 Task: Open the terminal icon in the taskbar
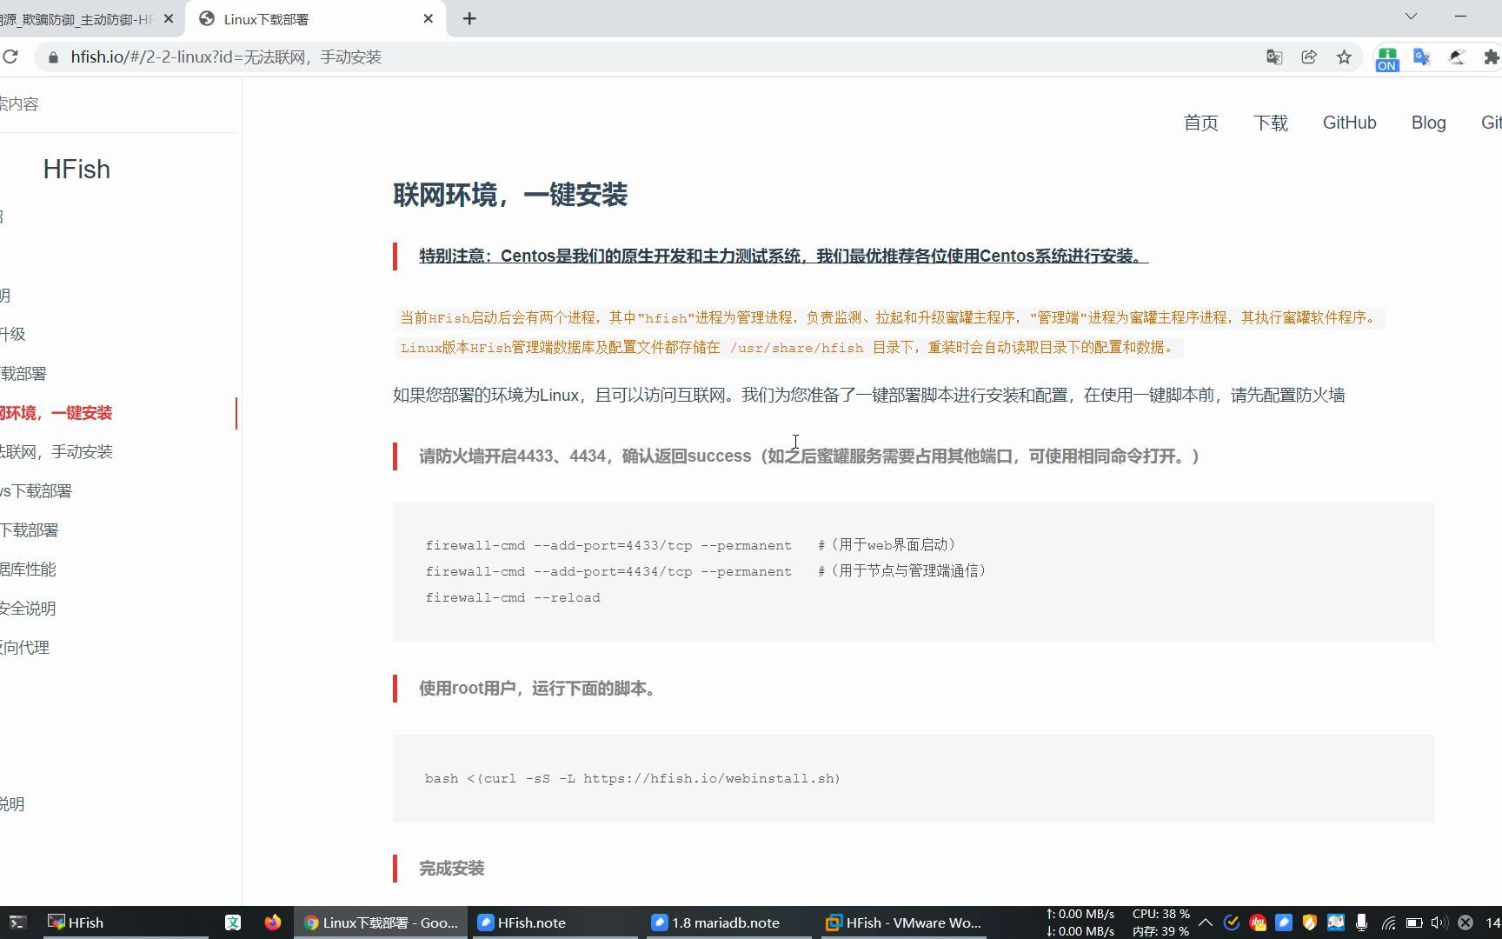pyautogui.click(x=17, y=922)
